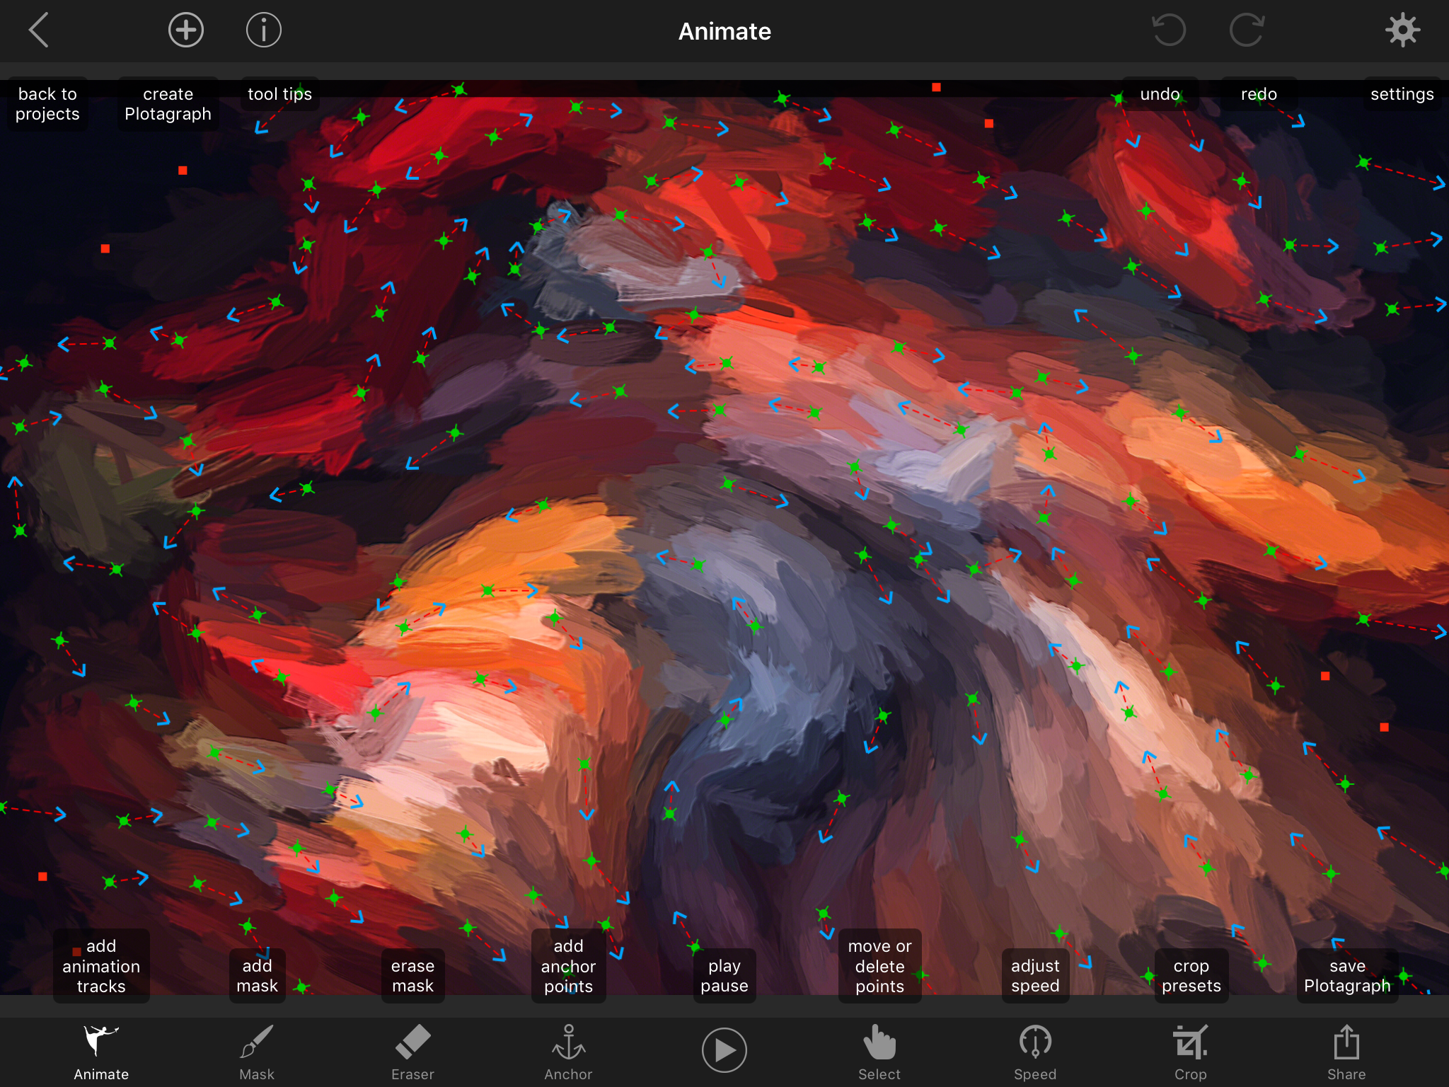Select the Anchor tool

coord(568,1052)
